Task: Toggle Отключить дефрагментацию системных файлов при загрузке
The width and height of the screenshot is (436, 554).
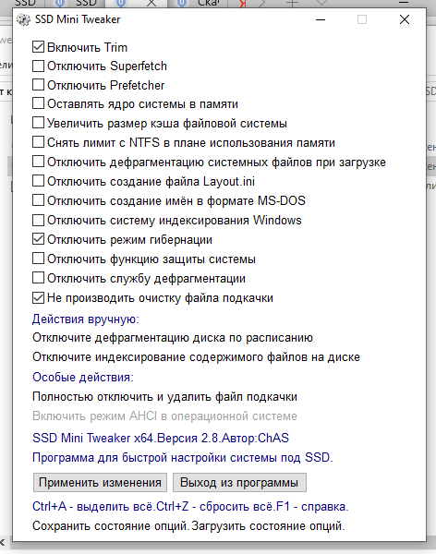Action: click(x=38, y=162)
